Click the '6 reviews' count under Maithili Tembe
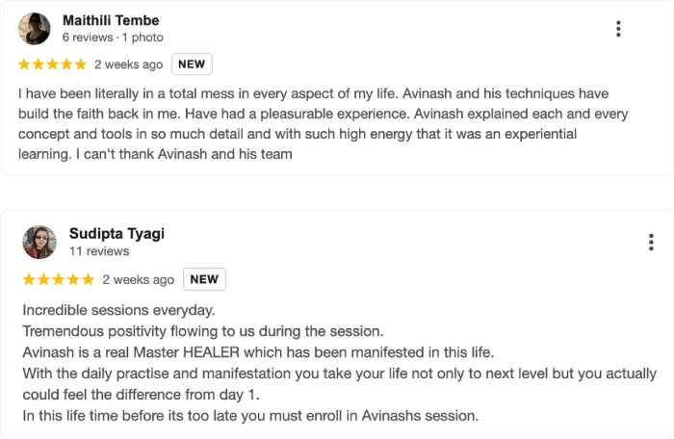Screen dimensions: 674x439 [x=90, y=38]
